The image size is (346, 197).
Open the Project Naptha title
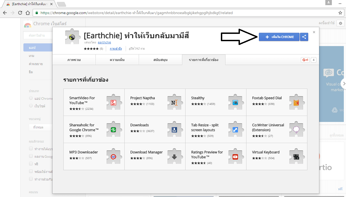[x=143, y=98]
